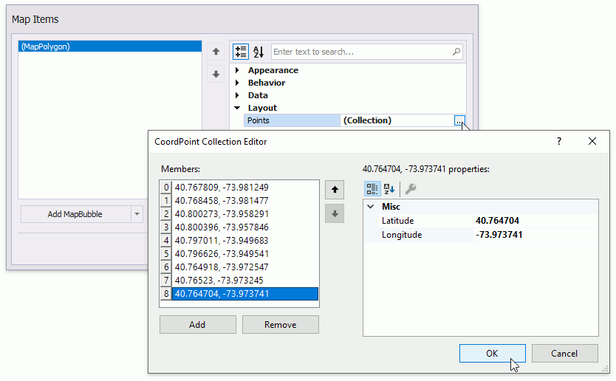Click the search magnifier icon

tap(456, 52)
